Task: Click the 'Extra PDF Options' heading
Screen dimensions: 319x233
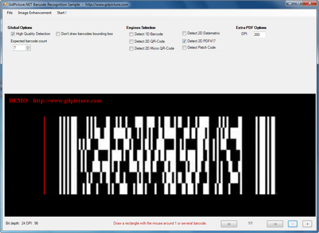Action: (x=251, y=28)
